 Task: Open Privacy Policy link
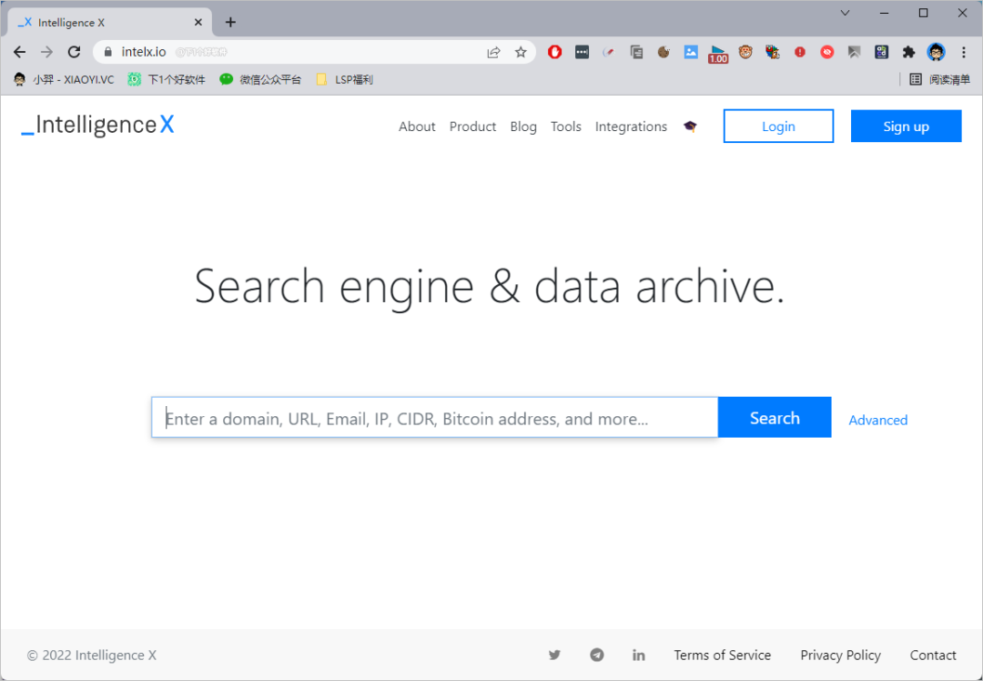pos(840,655)
